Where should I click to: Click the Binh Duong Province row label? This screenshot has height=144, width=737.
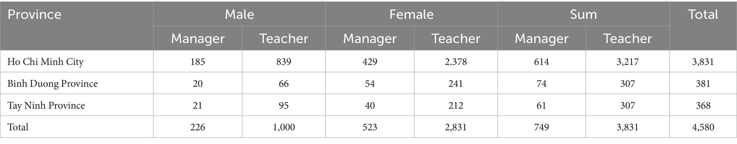(x=52, y=84)
